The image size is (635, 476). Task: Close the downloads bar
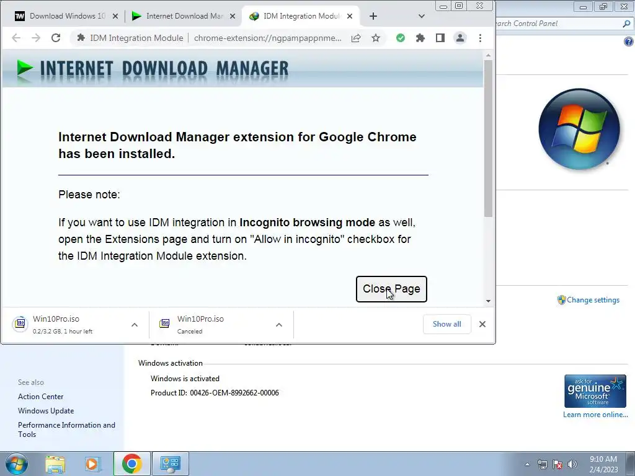[x=482, y=324]
